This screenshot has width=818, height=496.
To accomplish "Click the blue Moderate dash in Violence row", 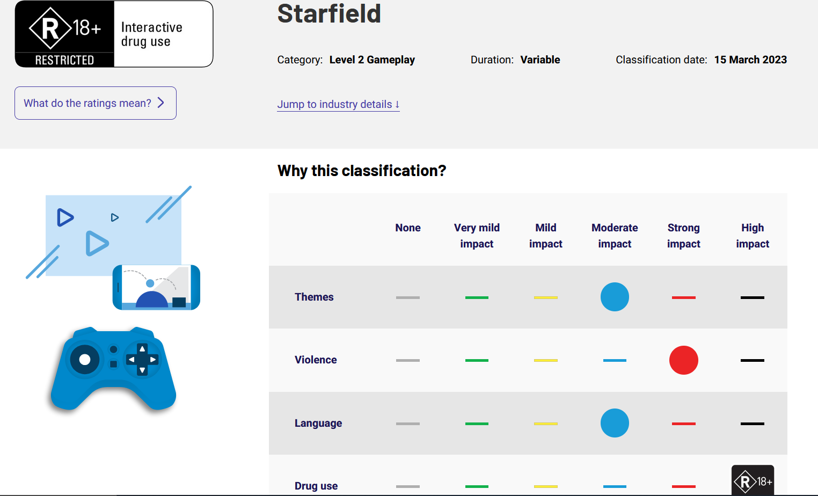I will pos(615,360).
